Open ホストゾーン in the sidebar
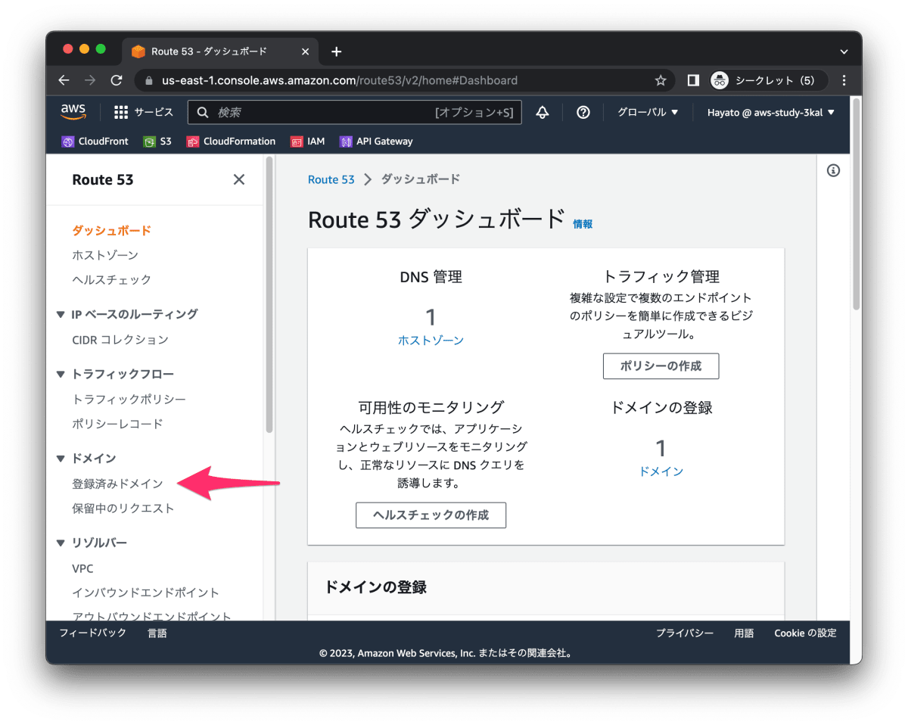908x725 pixels. [x=105, y=255]
